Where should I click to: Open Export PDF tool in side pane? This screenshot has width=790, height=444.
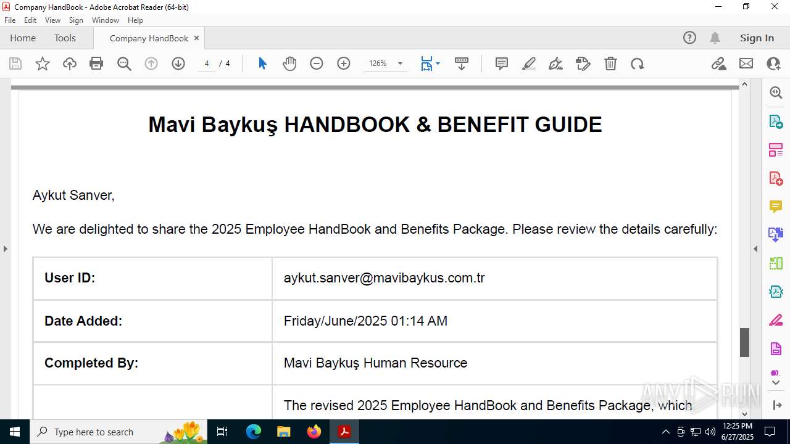pos(776,121)
